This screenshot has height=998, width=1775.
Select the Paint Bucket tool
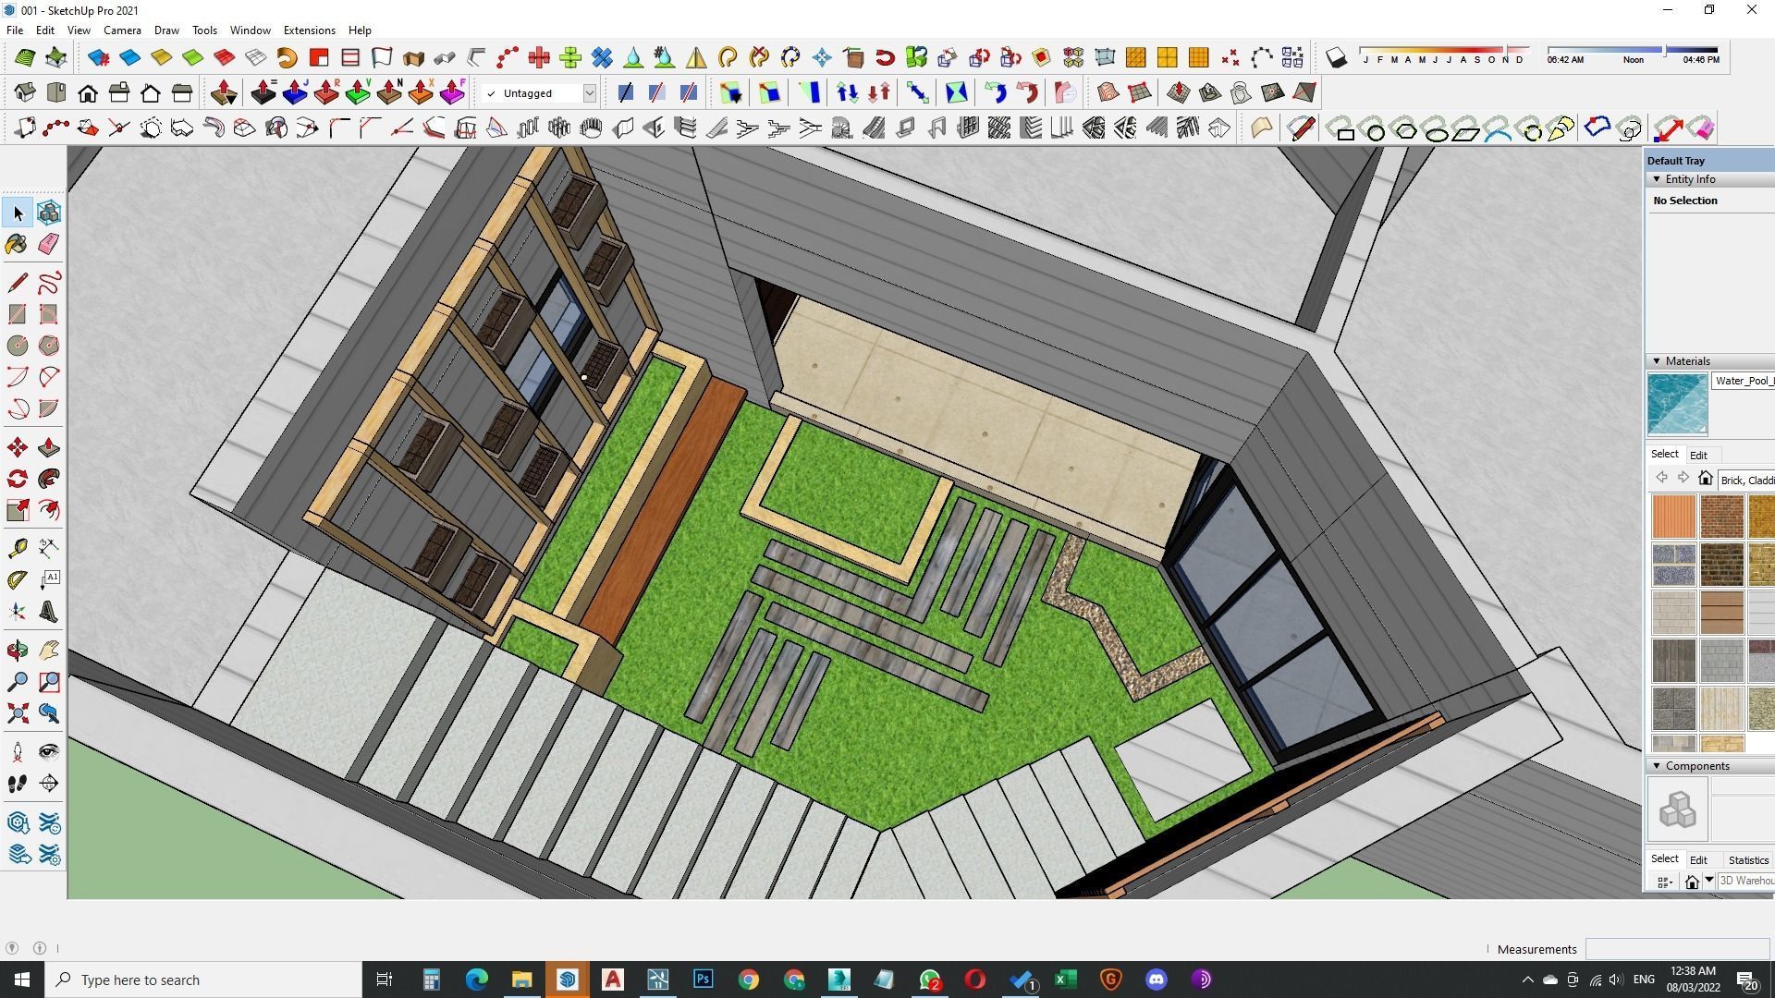coord(17,244)
